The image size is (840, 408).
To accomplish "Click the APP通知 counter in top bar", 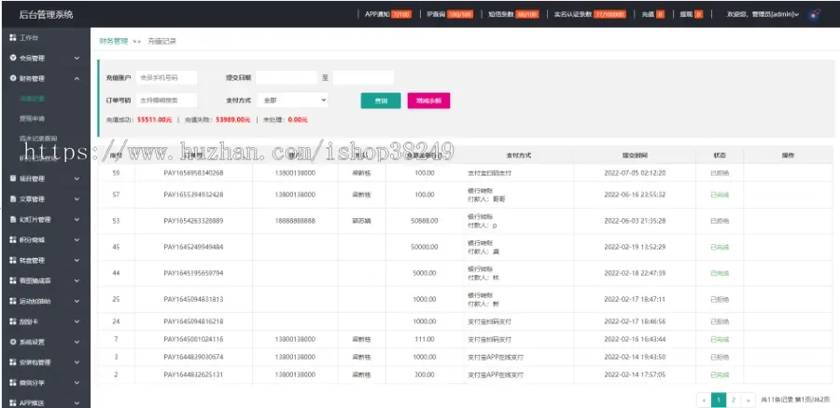I will point(386,15).
